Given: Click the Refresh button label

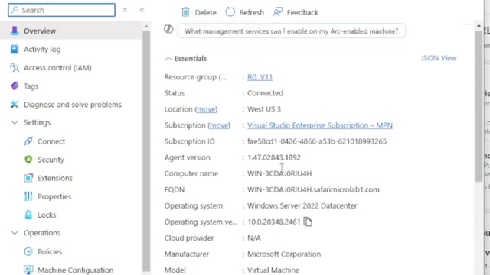Looking at the screenshot, I should click(x=252, y=12).
